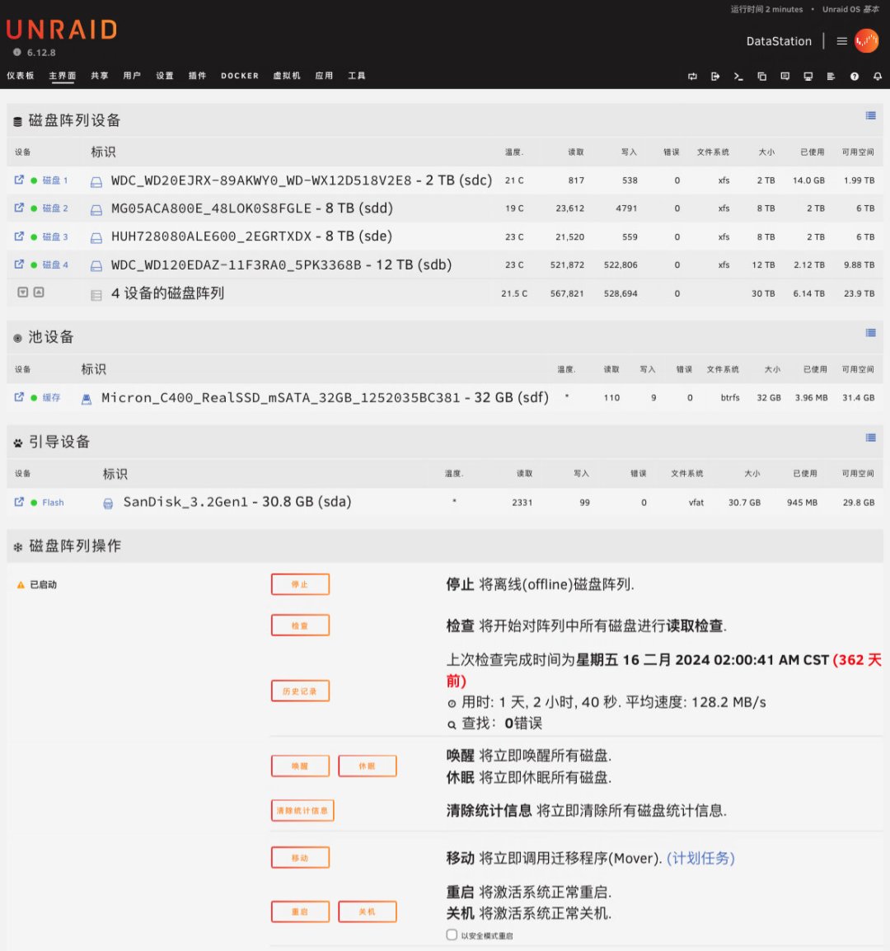Click the UNRAID logo

(61, 29)
